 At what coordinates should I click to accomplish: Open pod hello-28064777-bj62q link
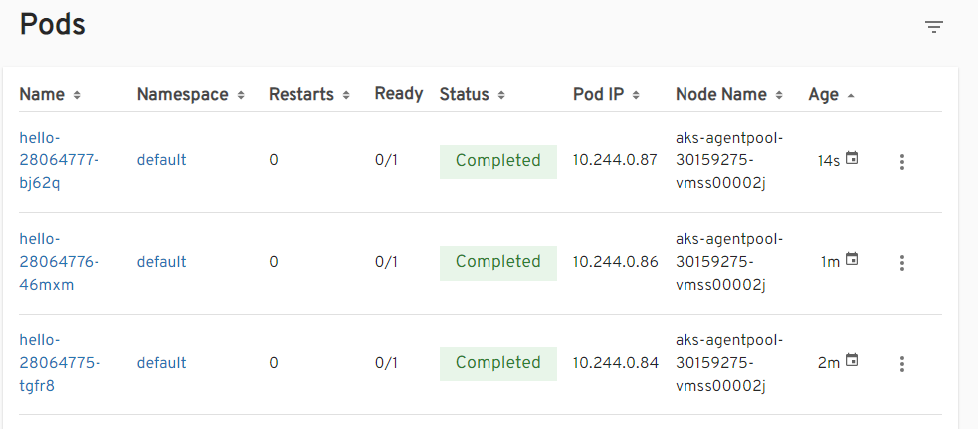pos(59,160)
